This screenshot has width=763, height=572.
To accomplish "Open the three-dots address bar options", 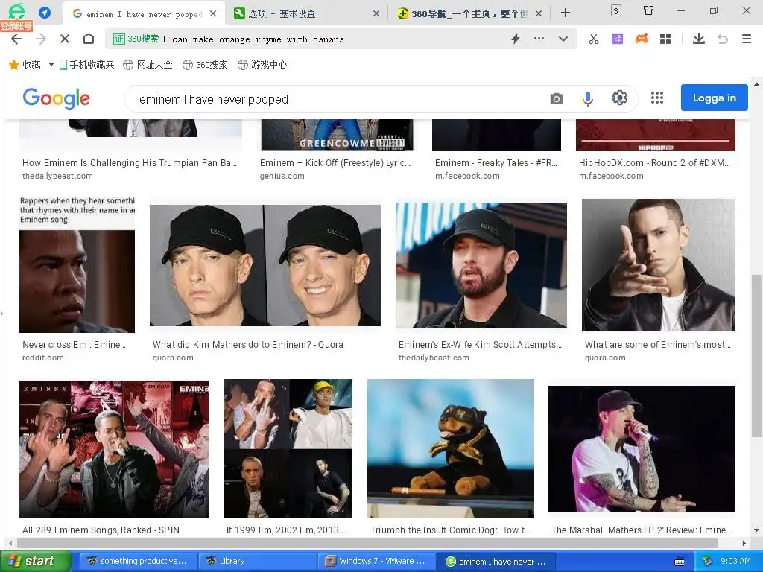I will 539,39.
